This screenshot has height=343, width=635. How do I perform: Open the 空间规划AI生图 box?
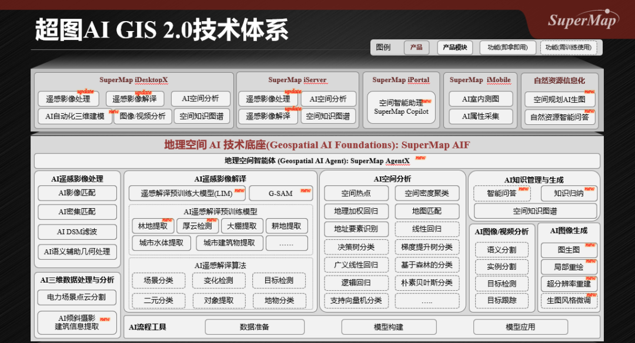coord(559,99)
